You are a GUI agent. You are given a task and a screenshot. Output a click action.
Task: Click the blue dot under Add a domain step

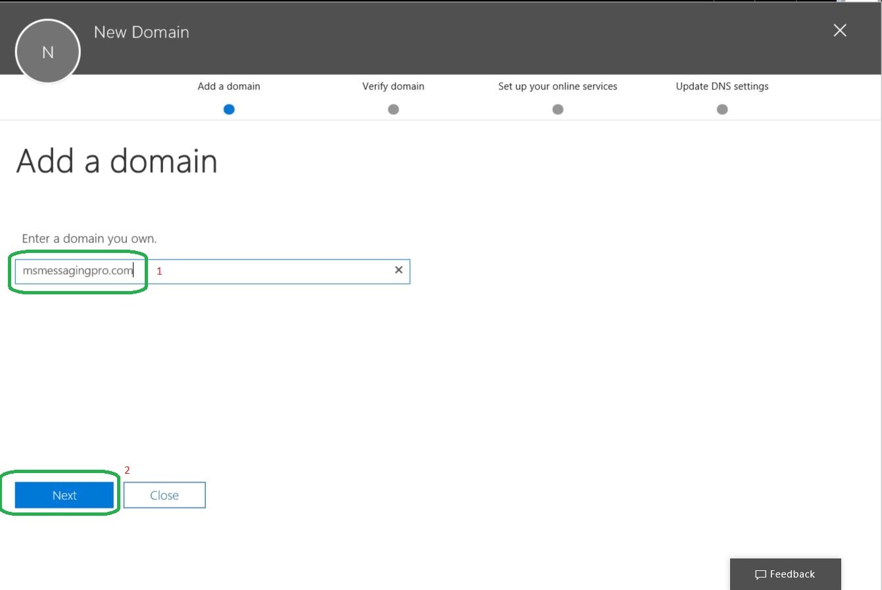coord(229,110)
